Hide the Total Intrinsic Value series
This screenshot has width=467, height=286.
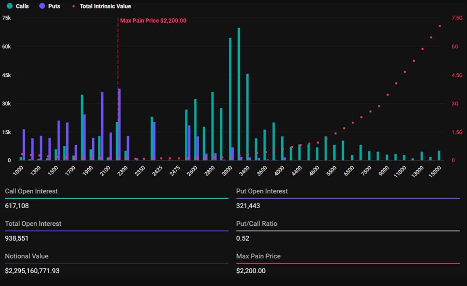pyautogui.click(x=105, y=7)
